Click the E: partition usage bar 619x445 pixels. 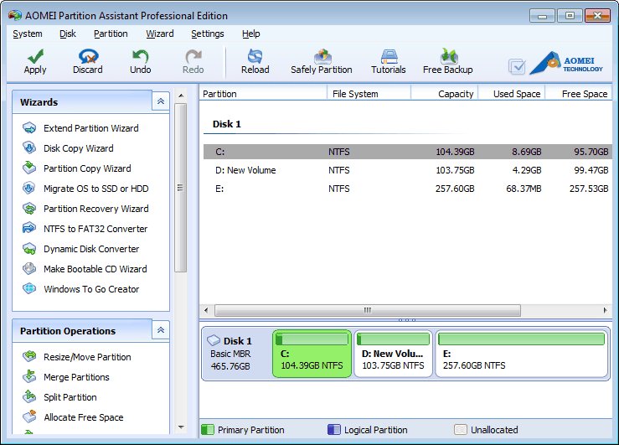(521, 339)
